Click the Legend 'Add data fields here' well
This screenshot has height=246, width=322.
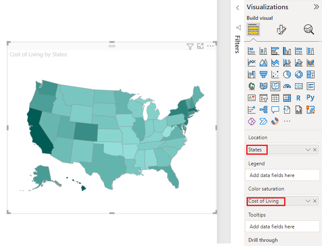[x=282, y=175]
